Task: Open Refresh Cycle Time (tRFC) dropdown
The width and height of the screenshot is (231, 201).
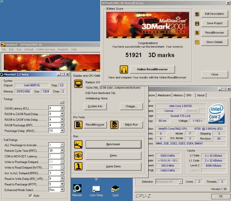Action: tap(62, 151)
